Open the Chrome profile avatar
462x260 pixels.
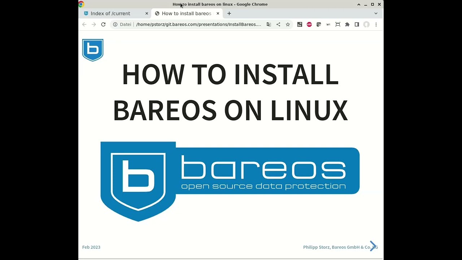366,25
